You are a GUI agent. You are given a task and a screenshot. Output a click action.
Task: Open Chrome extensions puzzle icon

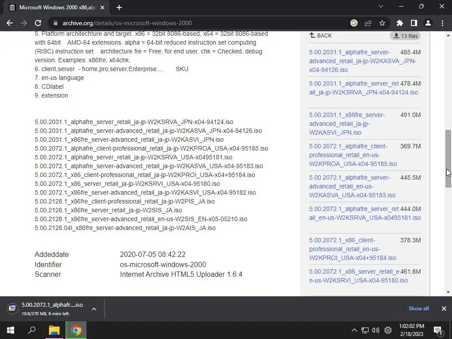tap(400, 23)
